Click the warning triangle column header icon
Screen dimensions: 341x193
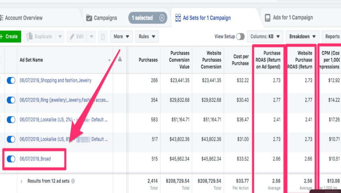point(120,59)
